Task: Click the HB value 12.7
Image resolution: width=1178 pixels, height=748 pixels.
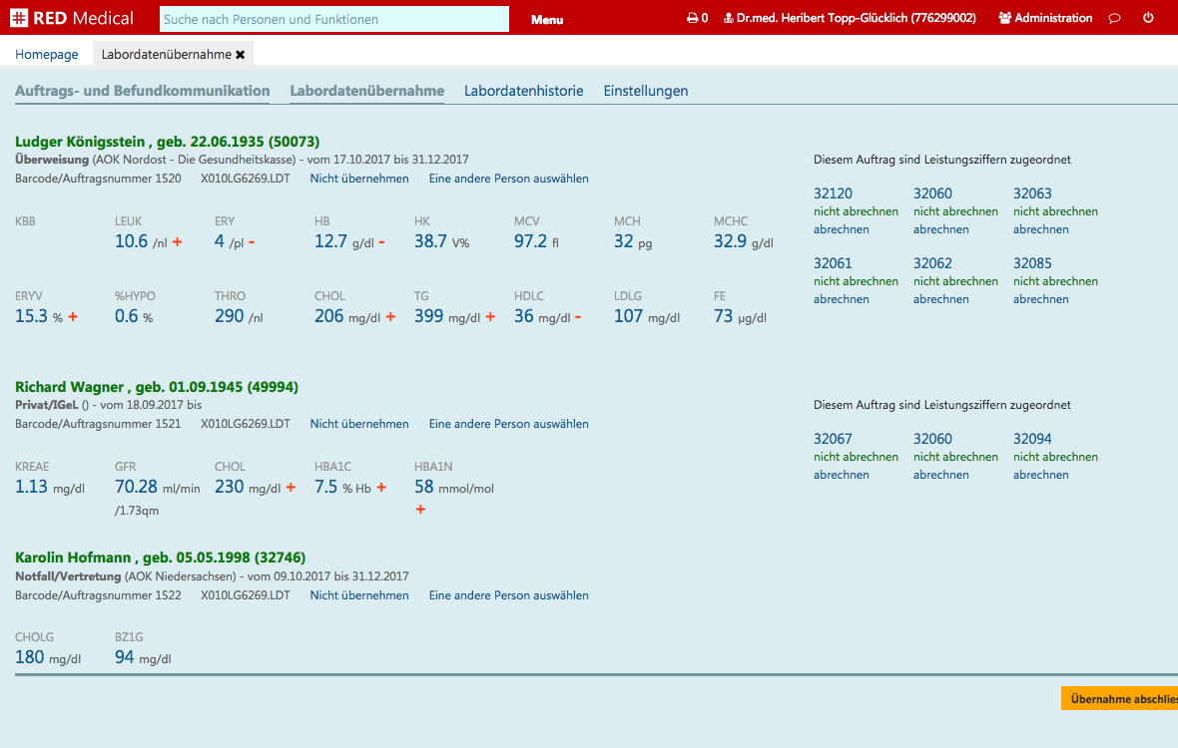Action: pyautogui.click(x=330, y=240)
